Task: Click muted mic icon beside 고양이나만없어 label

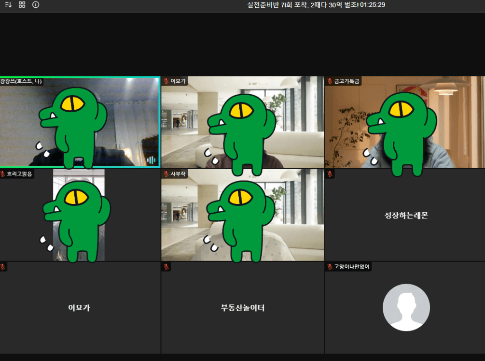Action: [x=330, y=267]
